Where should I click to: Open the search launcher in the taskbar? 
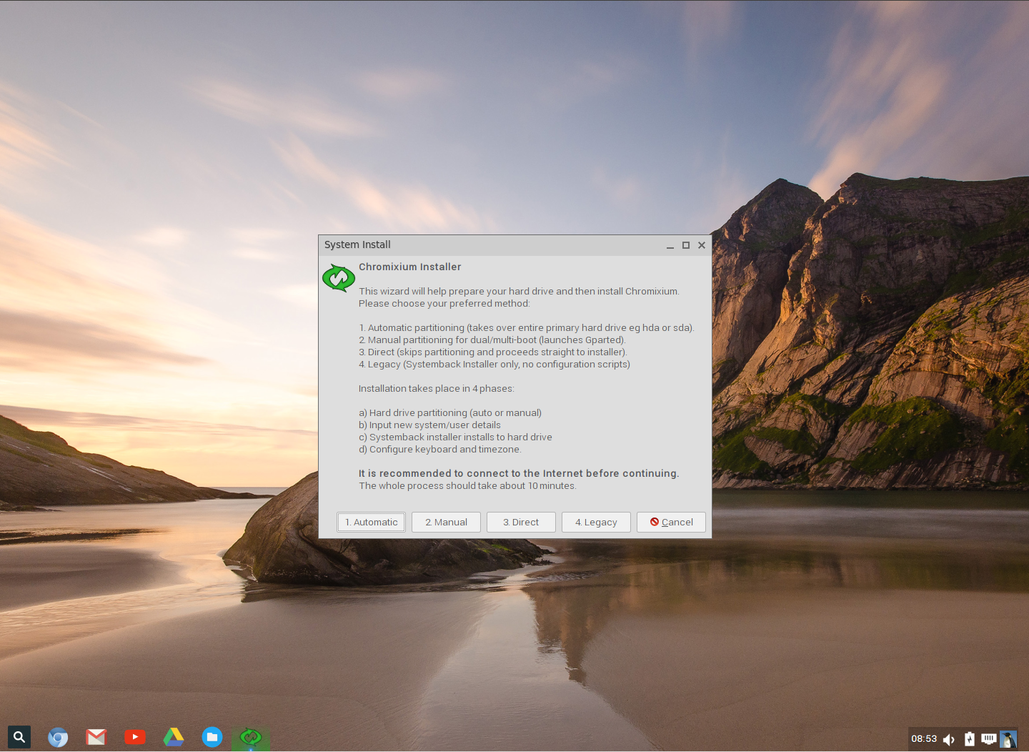19,737
